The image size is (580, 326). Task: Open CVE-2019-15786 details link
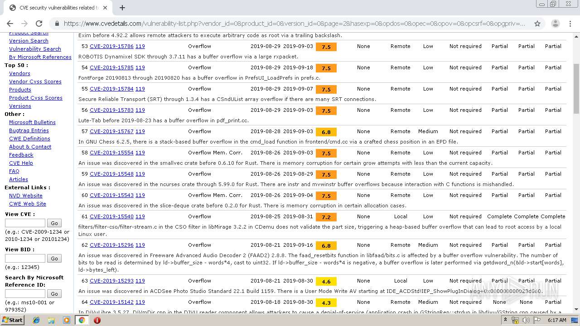tap(111, 46)
